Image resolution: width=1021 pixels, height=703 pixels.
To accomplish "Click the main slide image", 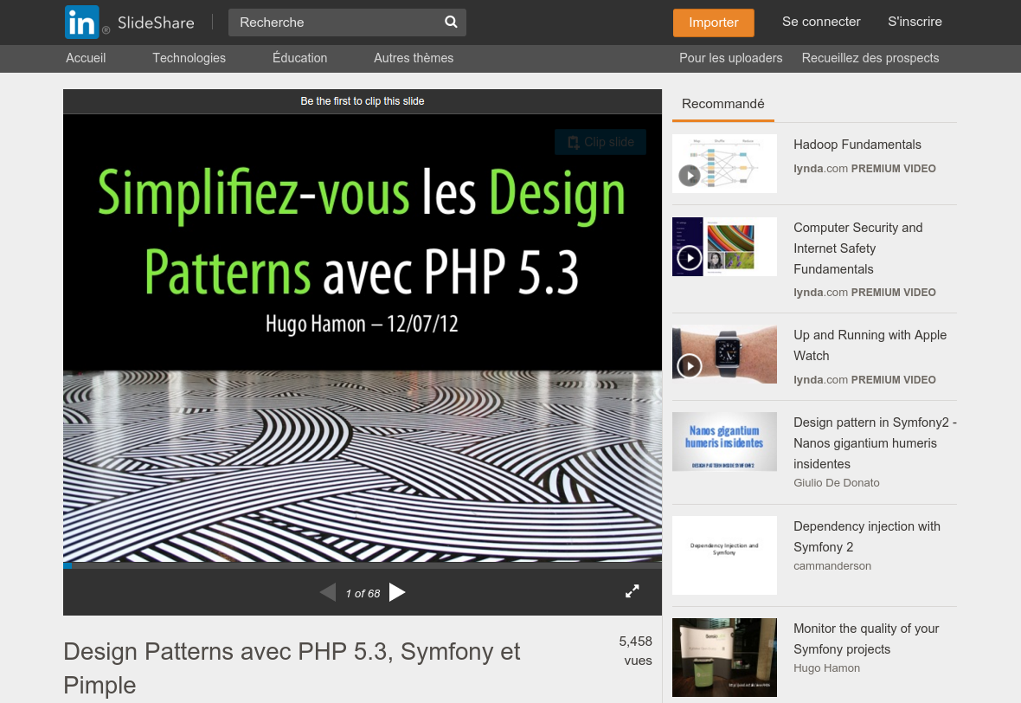I will (362, 339).
